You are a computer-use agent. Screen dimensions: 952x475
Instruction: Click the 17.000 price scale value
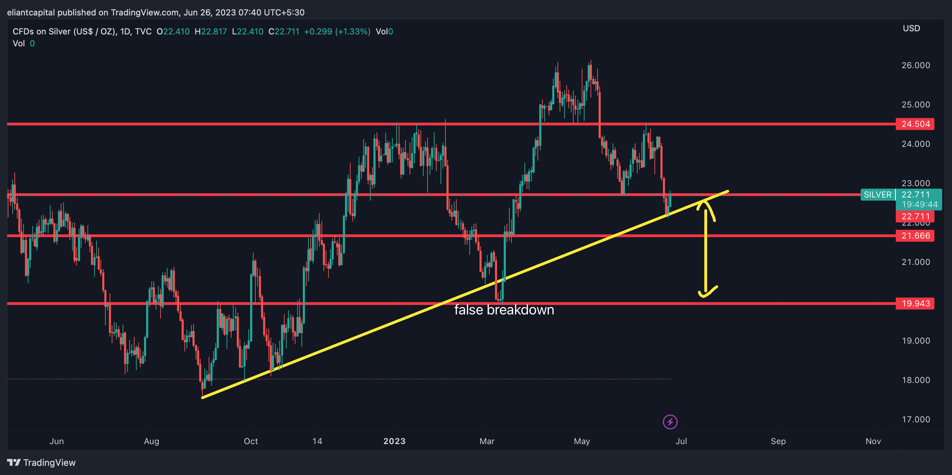coord(915,419)
